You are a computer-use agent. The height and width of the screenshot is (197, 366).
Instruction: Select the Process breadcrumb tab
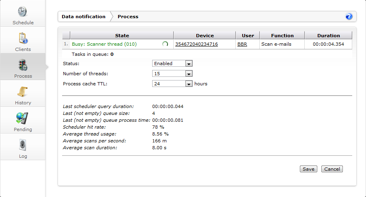[128, 17]
